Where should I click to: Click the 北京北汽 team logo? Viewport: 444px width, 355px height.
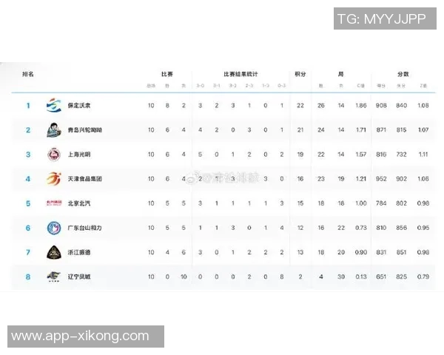[x=53, y=203]
